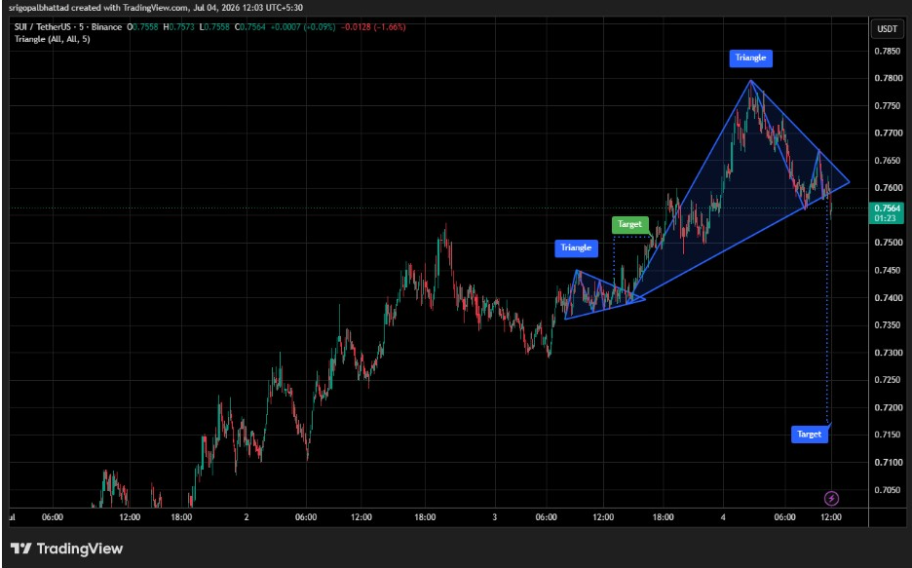Click the 0.7200 price axis label

pyautogui.click(x=889, y=407)
